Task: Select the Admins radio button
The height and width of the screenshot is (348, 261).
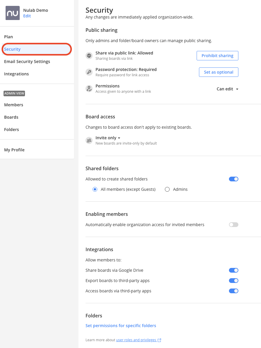Action: pyautogui.click(x=167, y=189)
